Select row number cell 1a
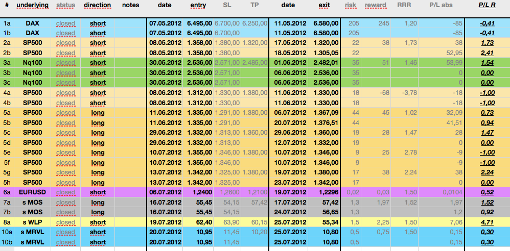The width and height of the screenshot is (510, 251). [7, 23]
